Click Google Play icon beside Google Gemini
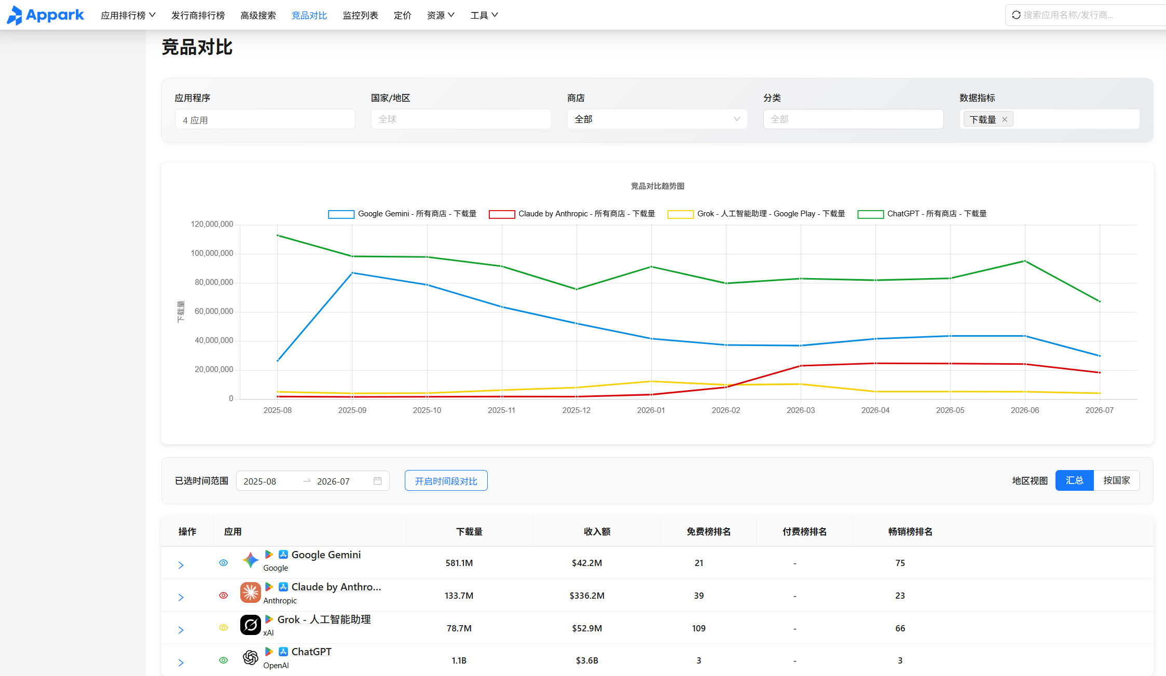 pyautogui.click(x=269, y=554)
